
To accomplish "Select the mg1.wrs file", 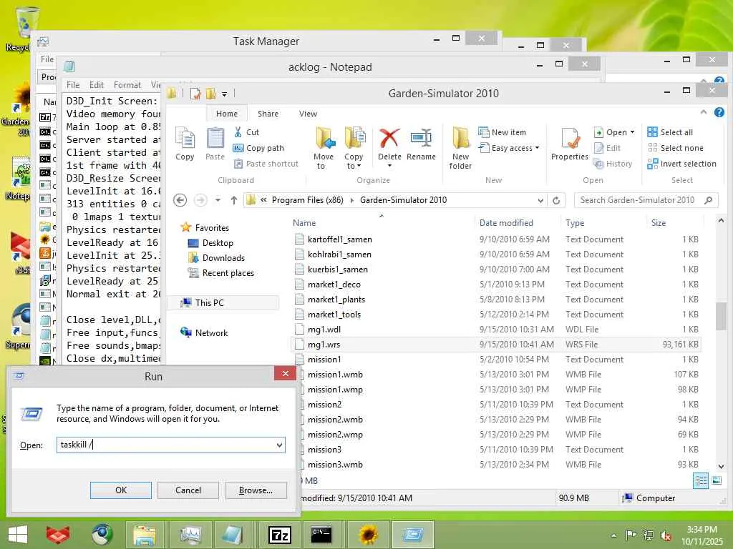I will click(x=495, y=345).
